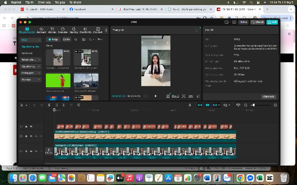Screen dimensions: 297x185
Task: Lock the sticker track
Action: pos(26,127)
